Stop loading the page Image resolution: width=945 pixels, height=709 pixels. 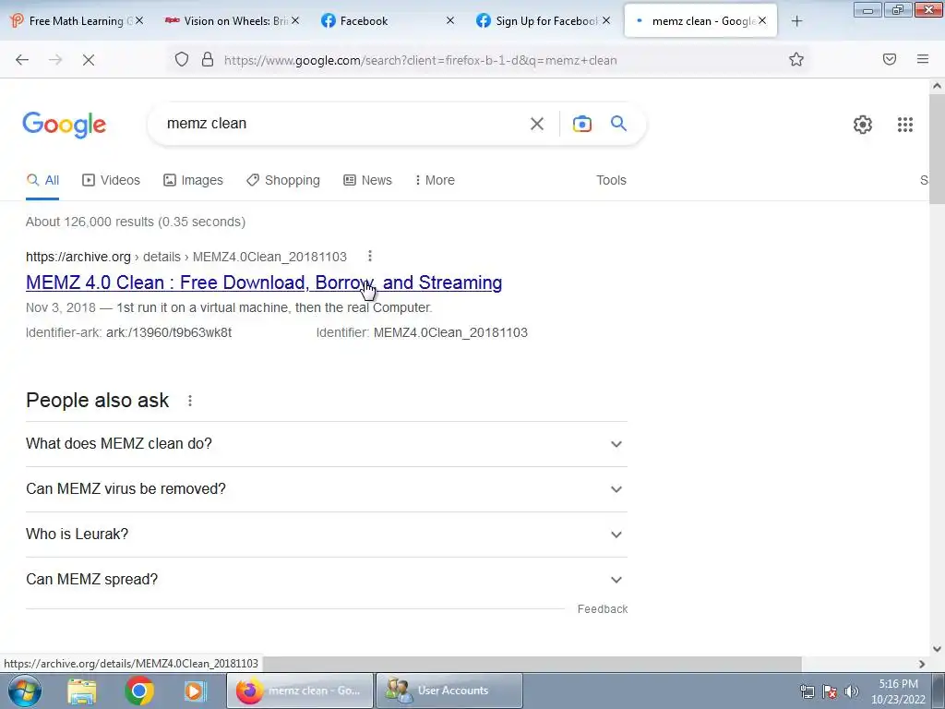point(89,60)
